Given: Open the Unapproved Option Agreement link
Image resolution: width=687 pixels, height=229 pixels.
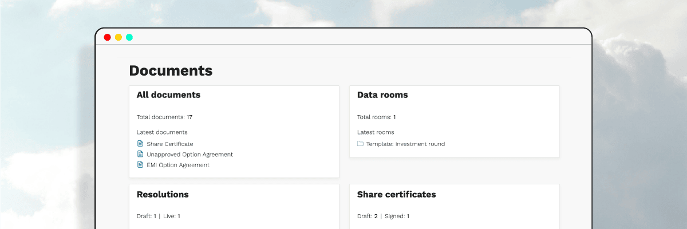Looking at the screenshot, I should 189,155.
